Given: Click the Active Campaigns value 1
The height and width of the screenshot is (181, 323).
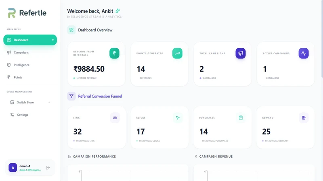Looking at the screenshot, I should [x=265, y=69].
